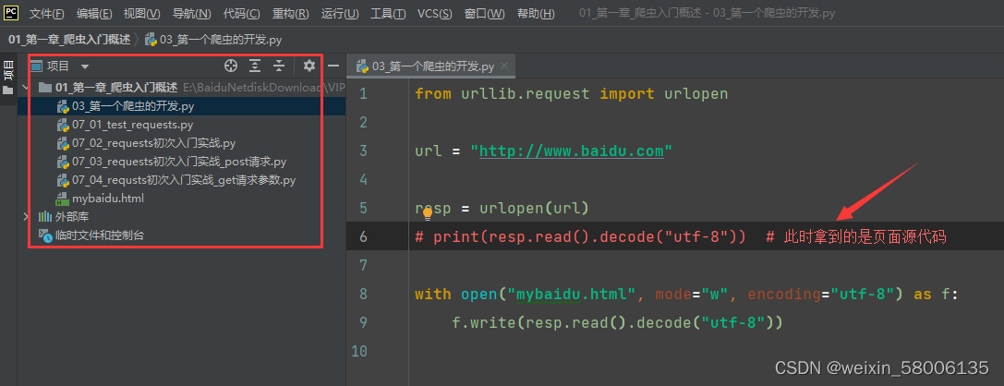The image size is (1004, 386).
Task: Click breadcrumb file 03_第一个爬虫的开发.py
Action: (214, 40)
